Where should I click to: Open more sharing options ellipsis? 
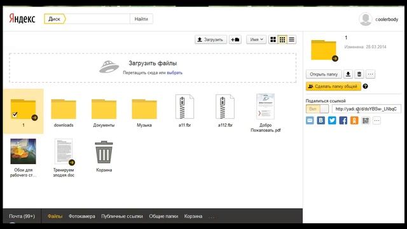coord(376,120)
